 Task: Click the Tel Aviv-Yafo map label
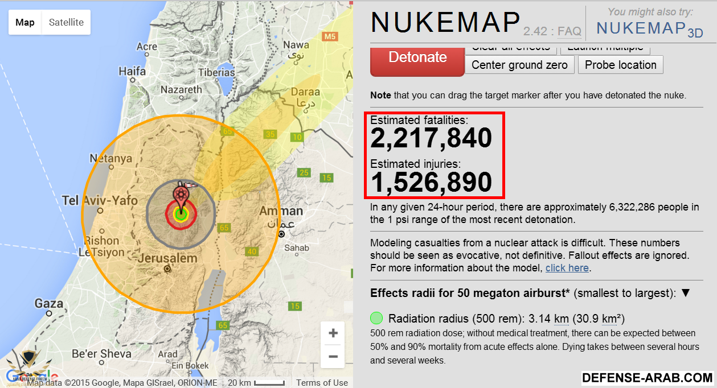[x=100, y=201]
